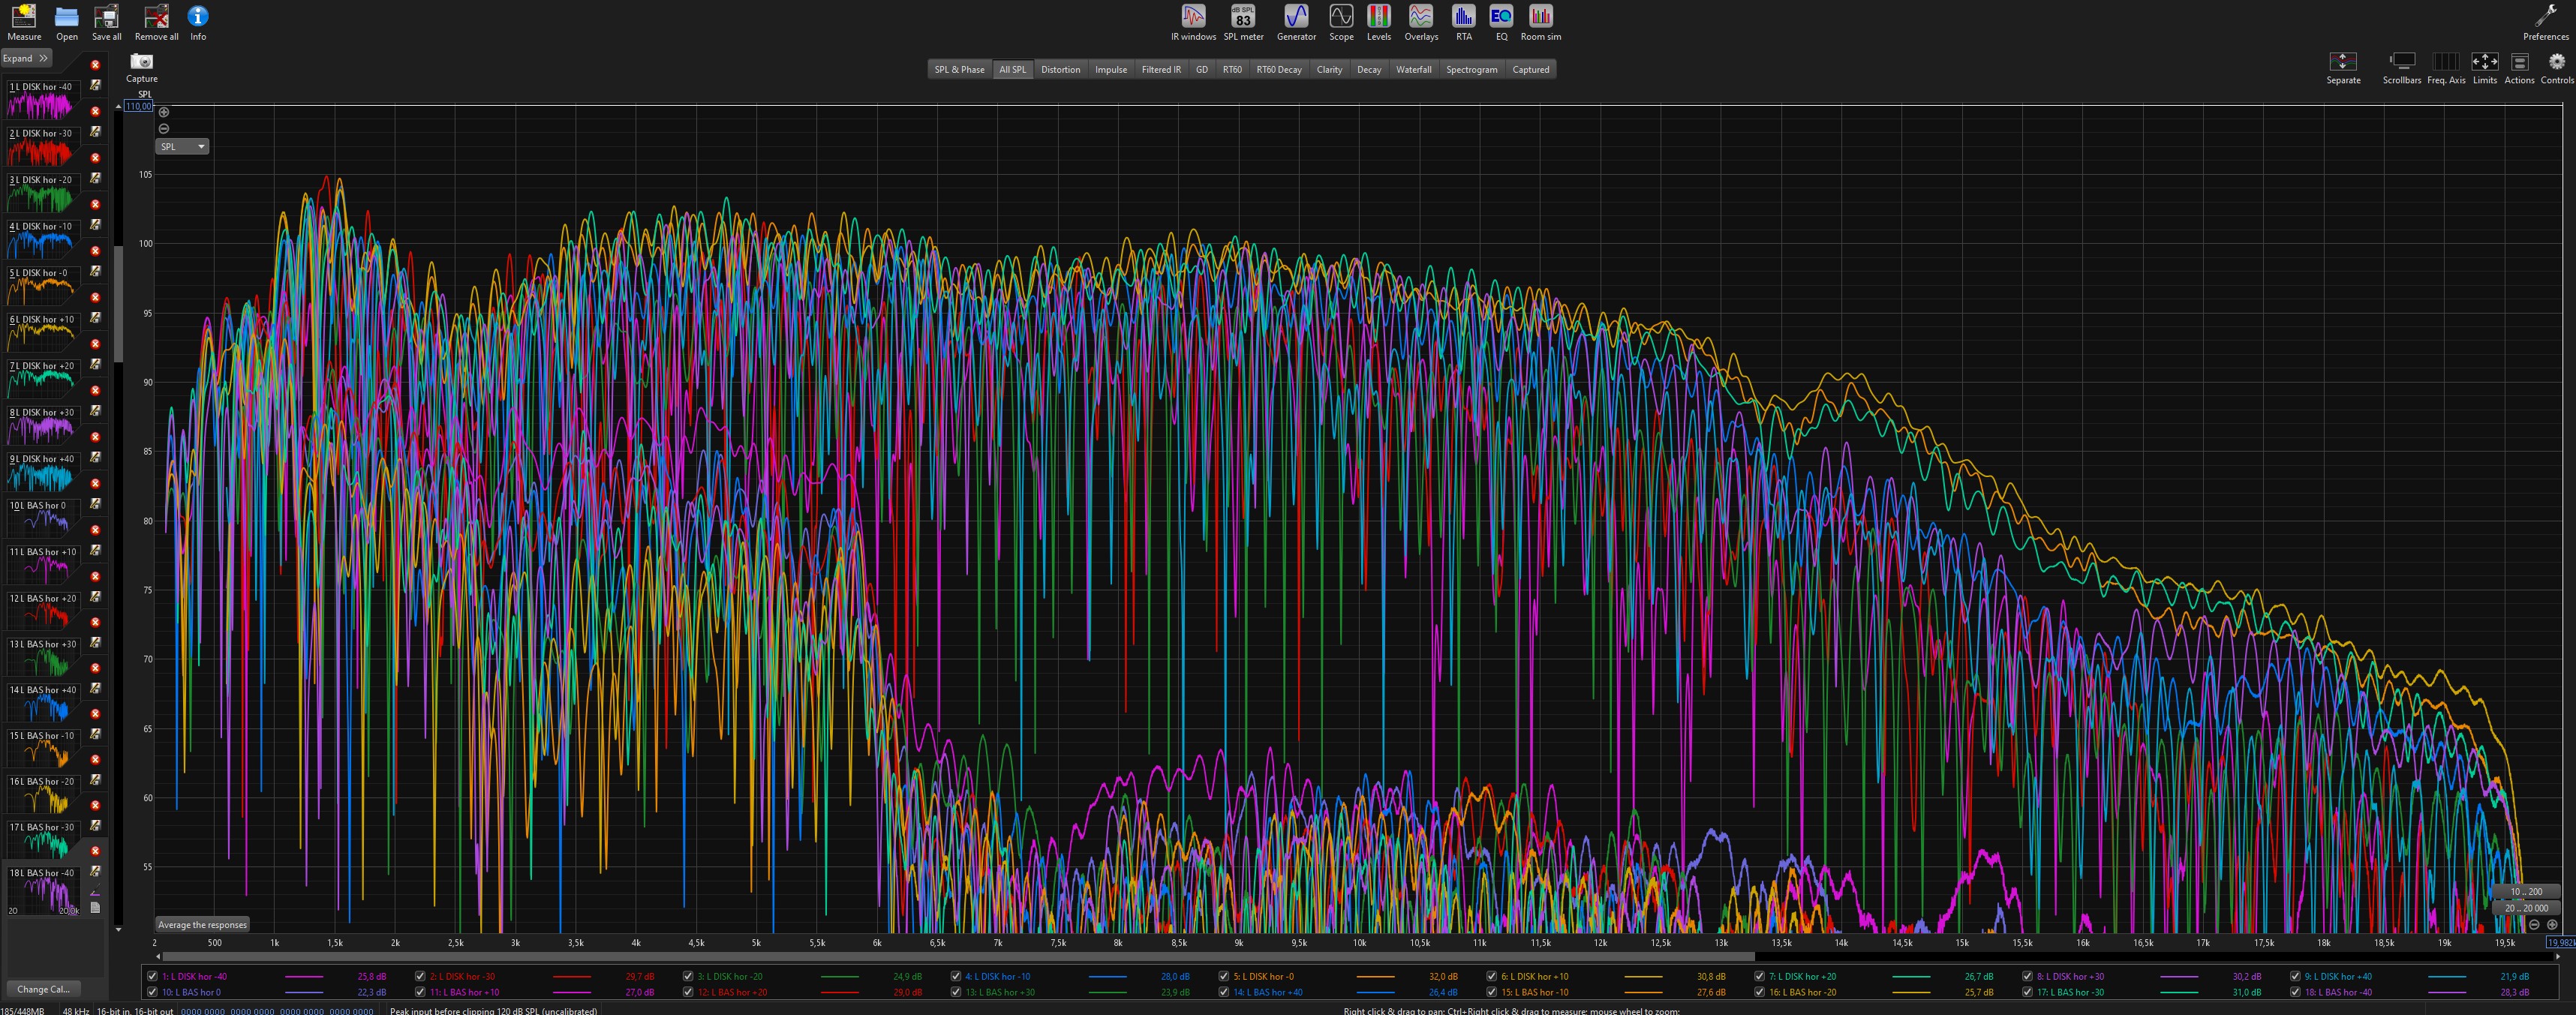The width and height of the screenshot is (2576, 1015).
Task: Disable '5: L DISK hor -0' trace checkbox
Action: coord(1224,976)
